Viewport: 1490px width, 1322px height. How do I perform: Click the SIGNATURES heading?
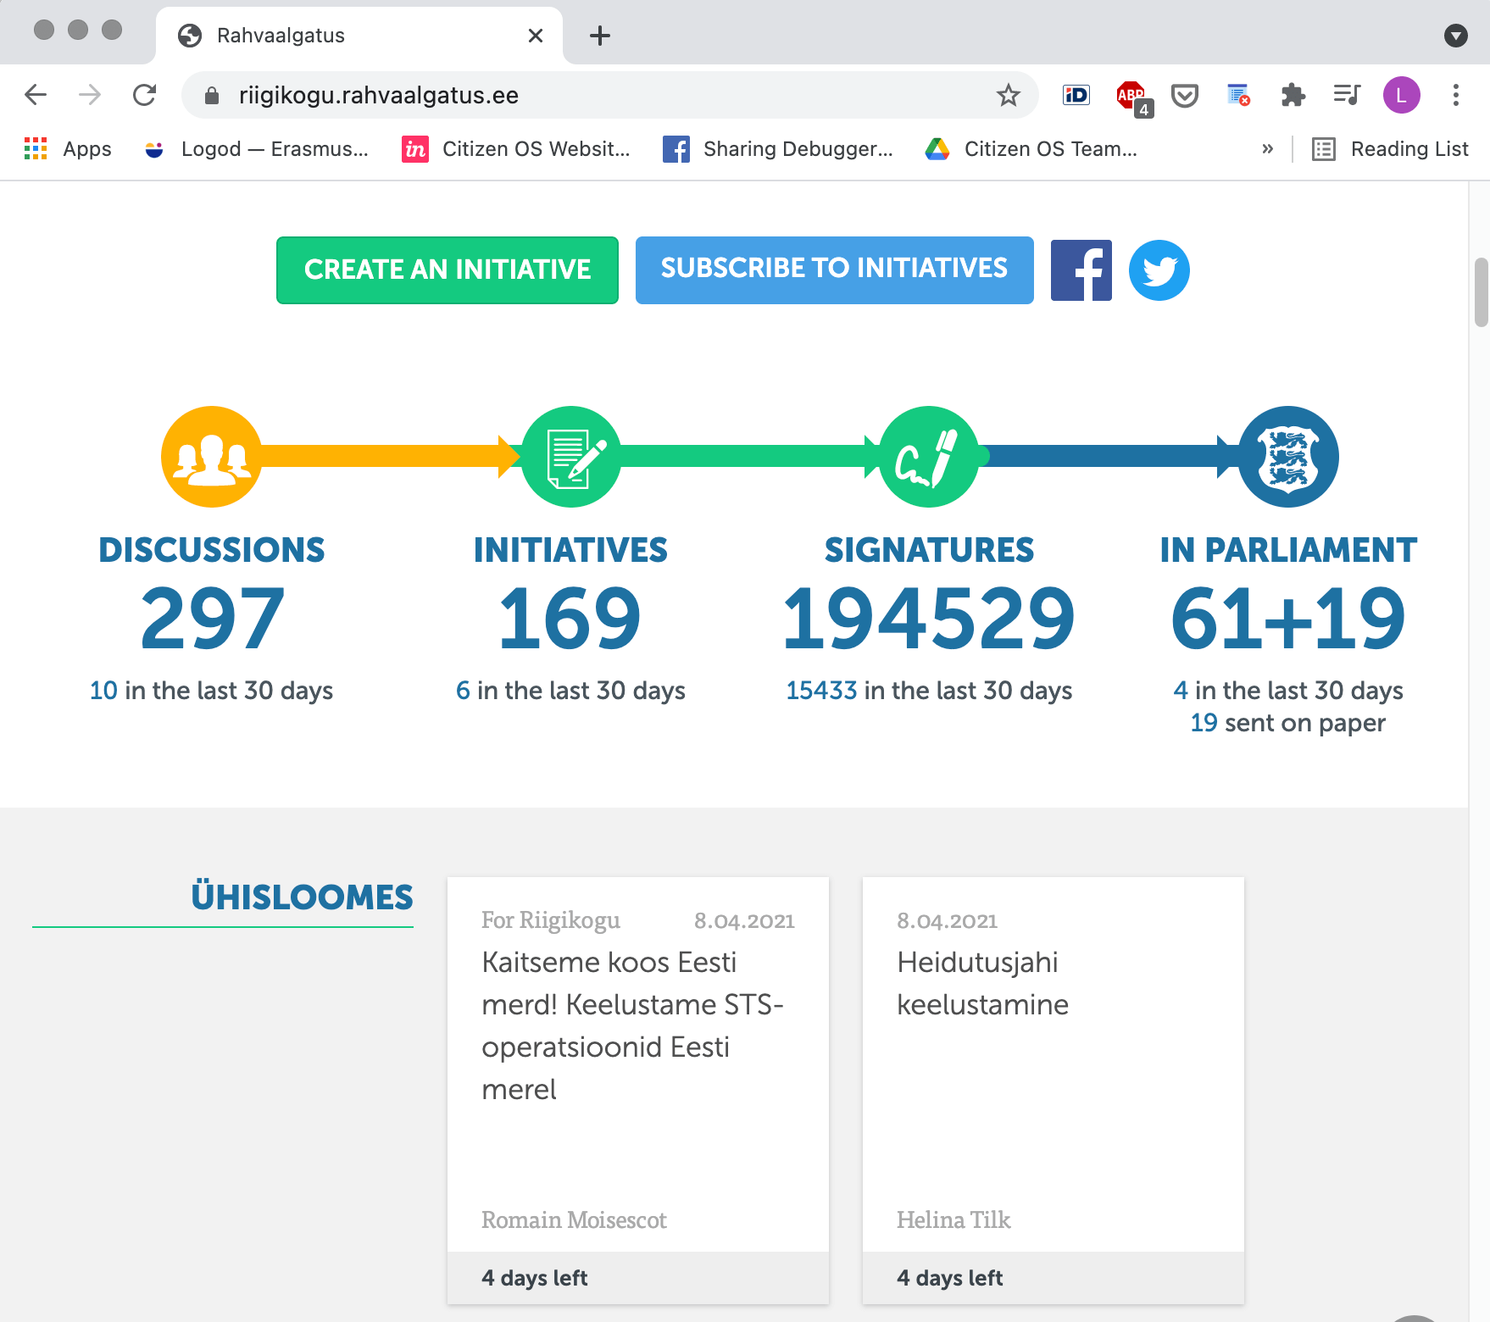tap(930, 550)
